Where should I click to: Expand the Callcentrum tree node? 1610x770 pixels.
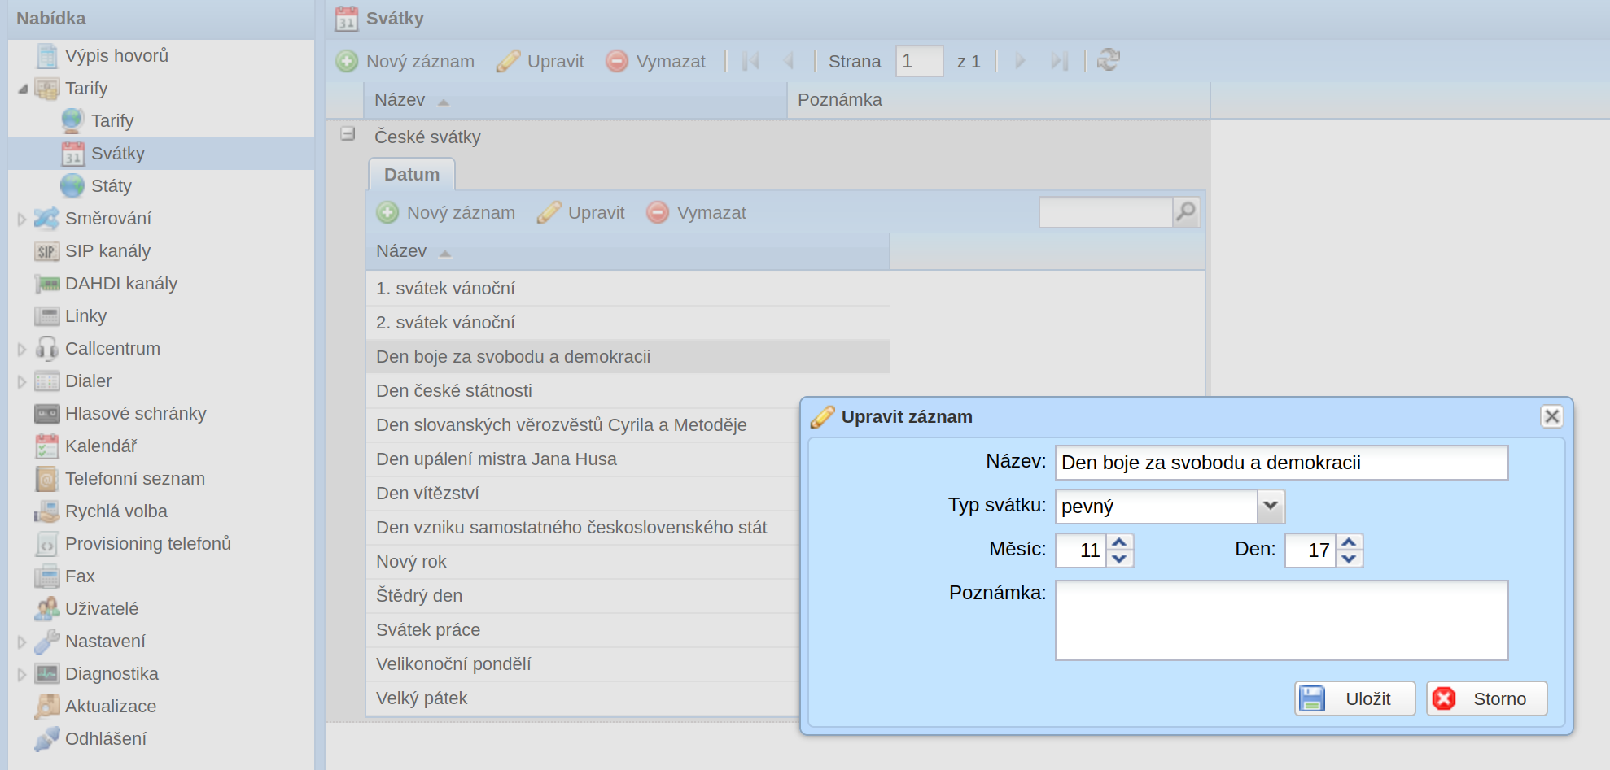click(22, 349)
